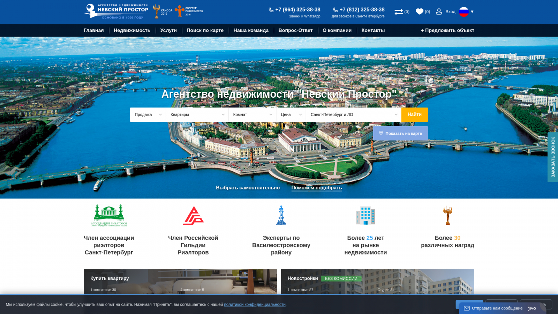
Task: Click the Более 25 лет на рынке text
Action: 365,245
